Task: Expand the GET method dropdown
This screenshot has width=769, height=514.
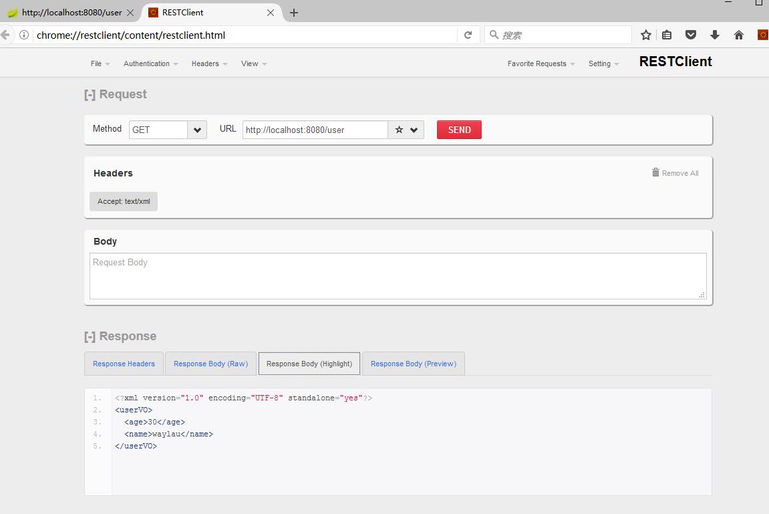Action: click(197, 130)
